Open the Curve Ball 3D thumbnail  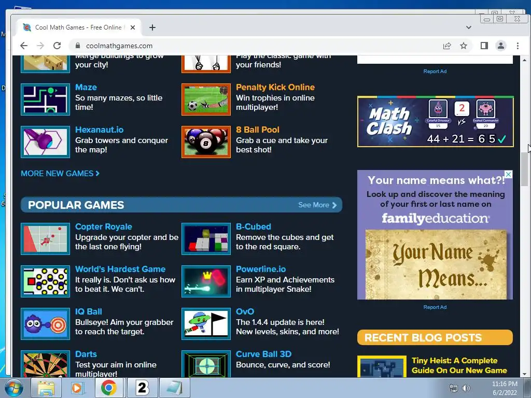(x=206, y=364)
